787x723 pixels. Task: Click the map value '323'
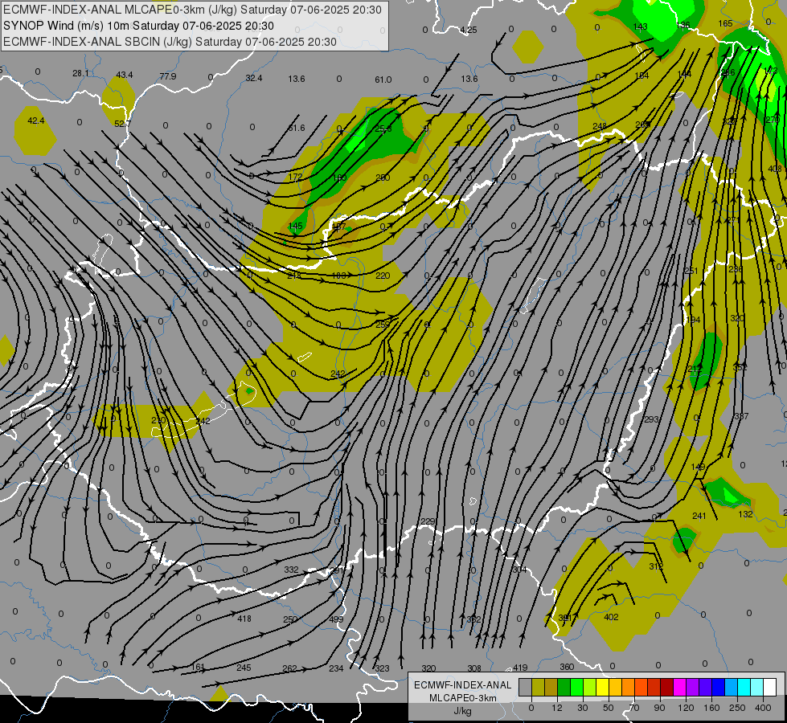click(382, 668)
